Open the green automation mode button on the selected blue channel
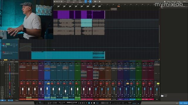Image resolution: width=188 pixels, height=105 pixels. 47,98
